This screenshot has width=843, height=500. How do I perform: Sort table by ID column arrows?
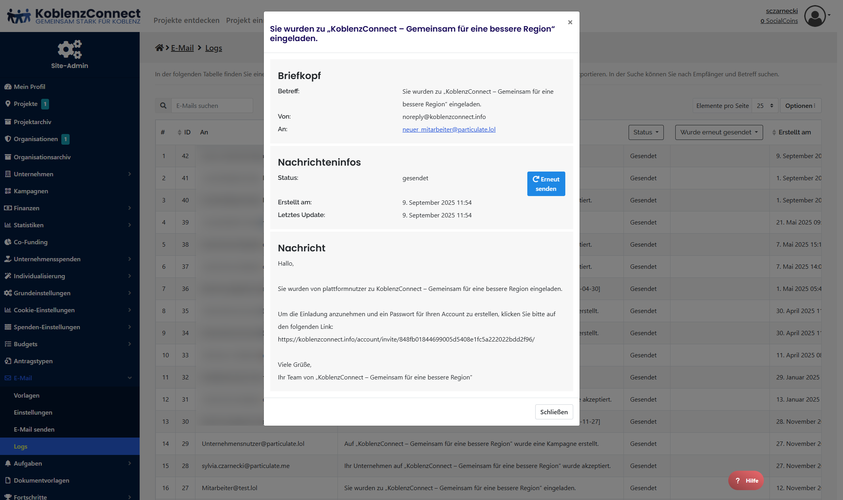[x=180, y=132]
